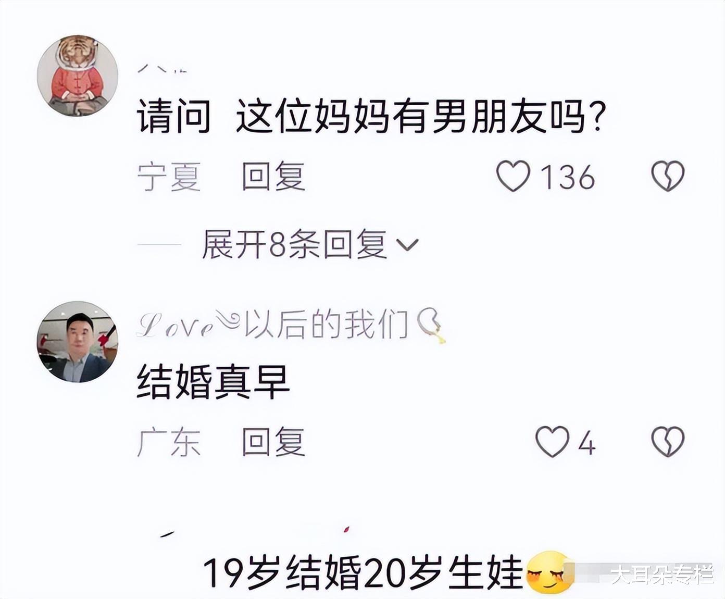Select the comment text 结婚真早
The image size is (725, 599).
(213, 382)
